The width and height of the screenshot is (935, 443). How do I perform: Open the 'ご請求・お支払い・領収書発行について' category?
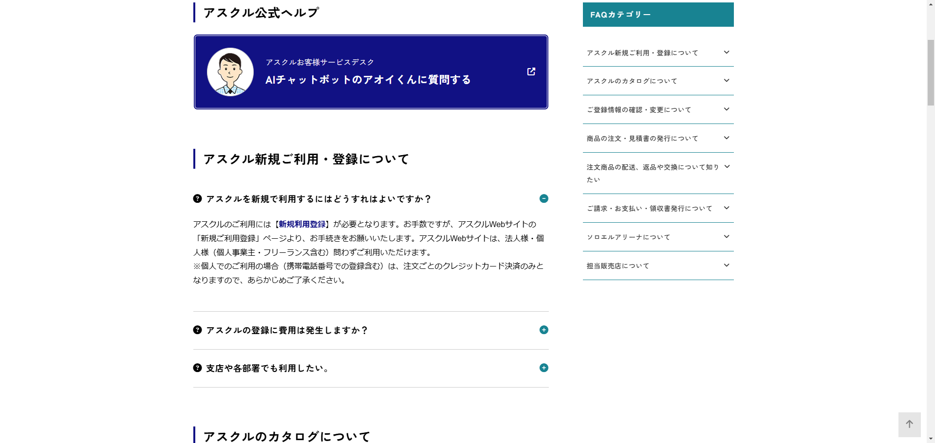[x=658, y=208]
